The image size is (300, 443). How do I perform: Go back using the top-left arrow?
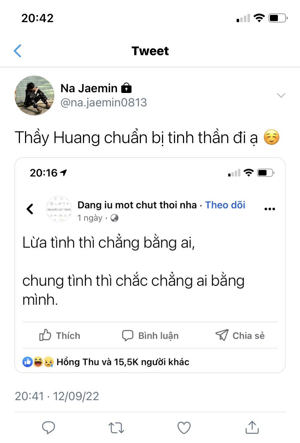[x=17, y=51]
